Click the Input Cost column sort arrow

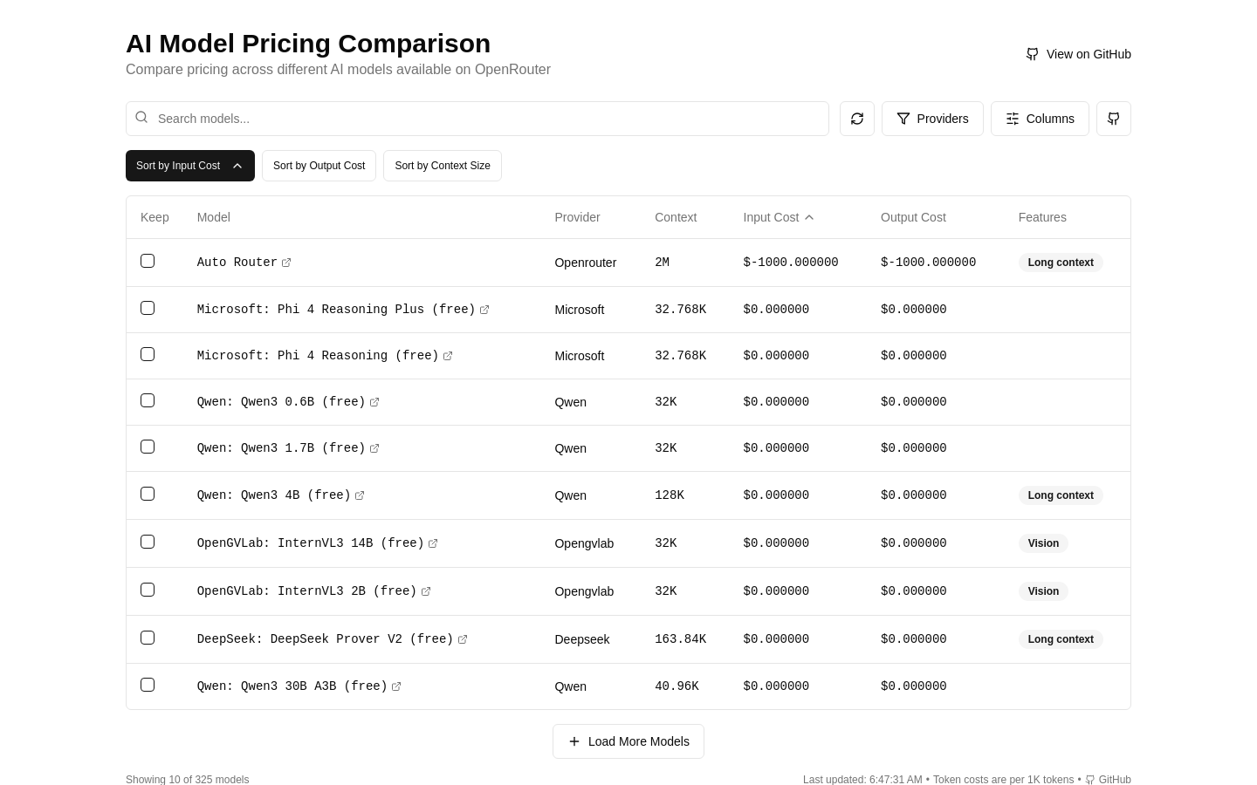click(x=809, y=217)
